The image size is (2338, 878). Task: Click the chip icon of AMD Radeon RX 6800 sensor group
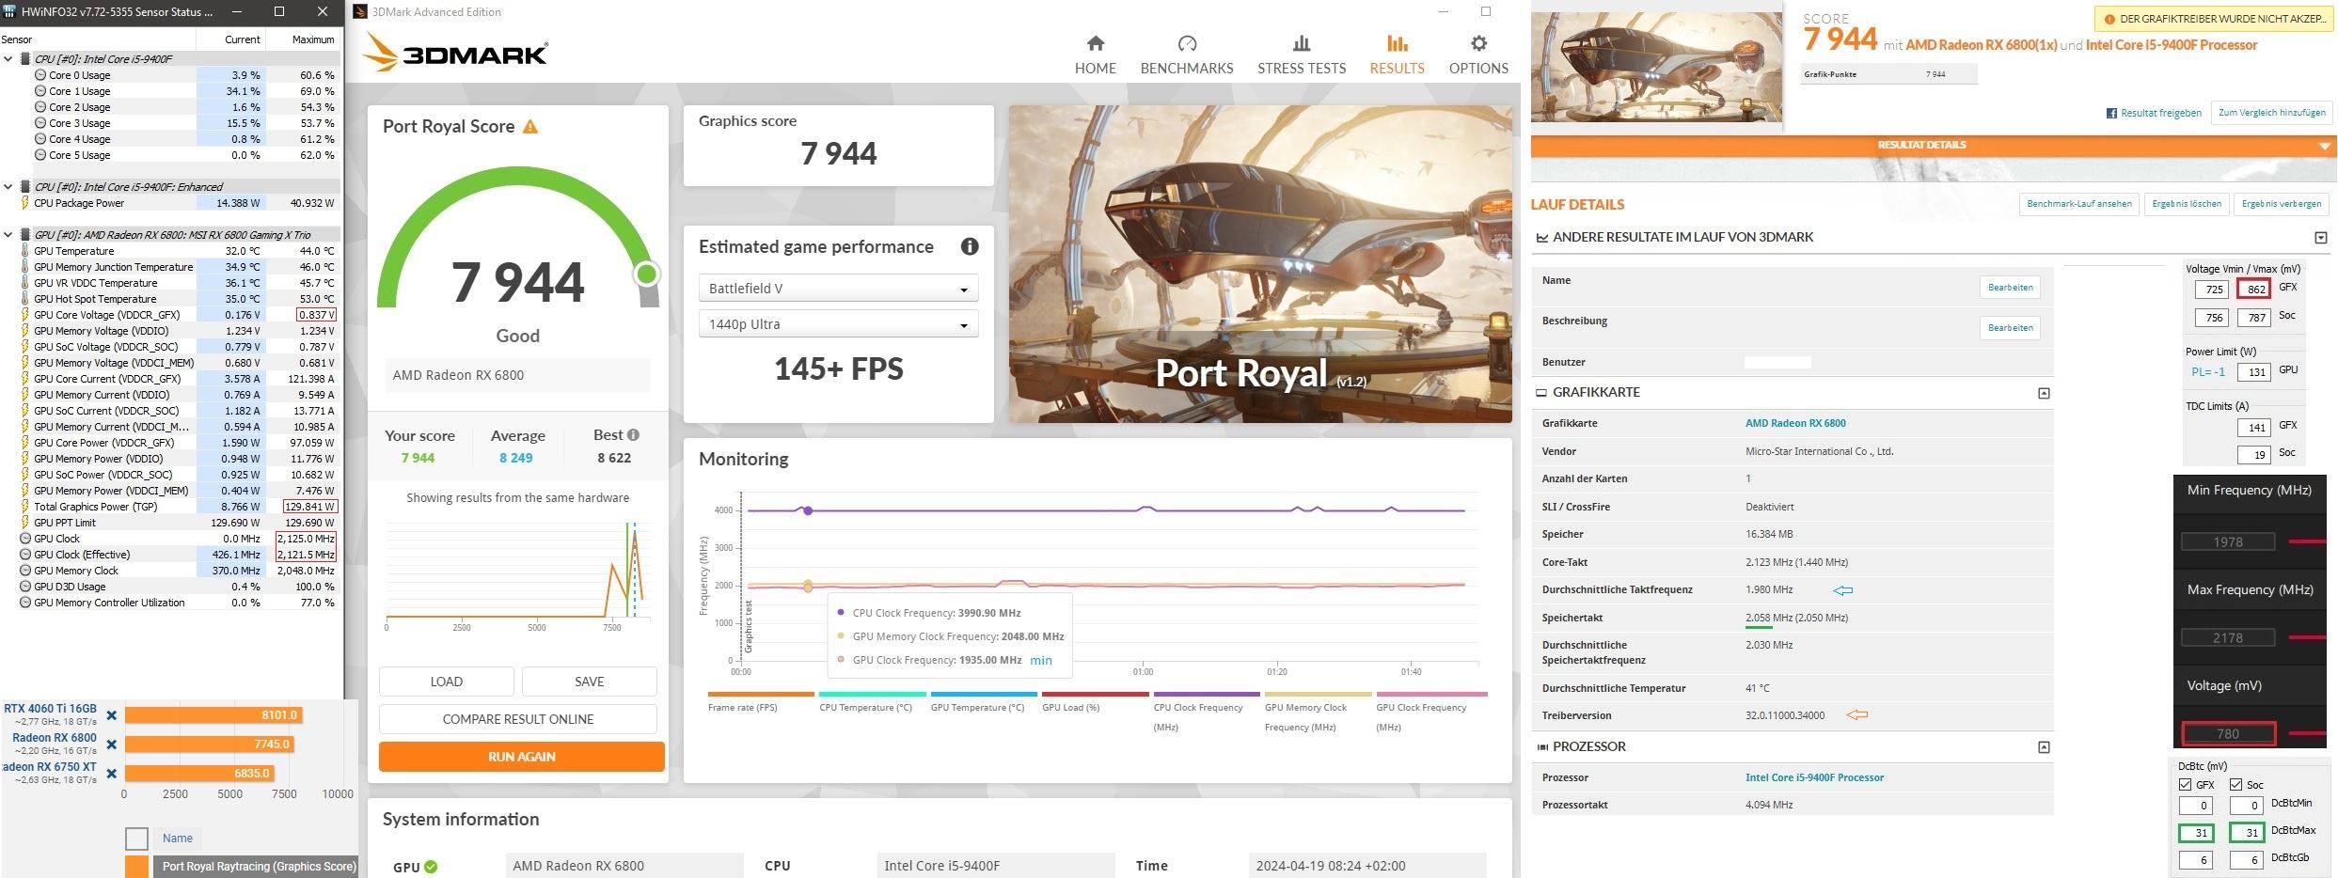coord(25,235)
